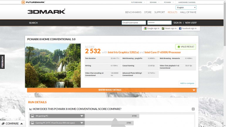
Task: Click the password input field
Action: (x=159, y=23)
